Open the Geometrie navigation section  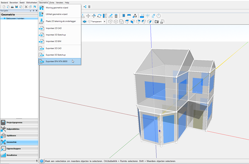(19, 142)
